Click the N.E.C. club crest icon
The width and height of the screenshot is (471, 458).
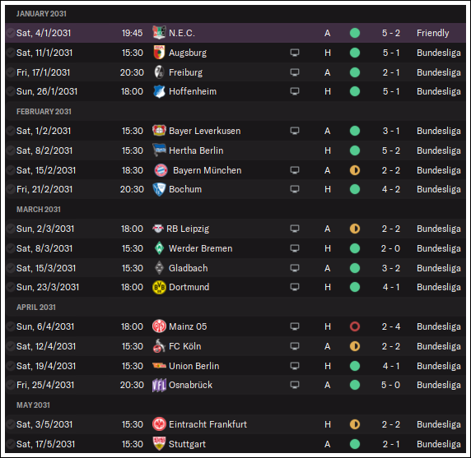159,33
